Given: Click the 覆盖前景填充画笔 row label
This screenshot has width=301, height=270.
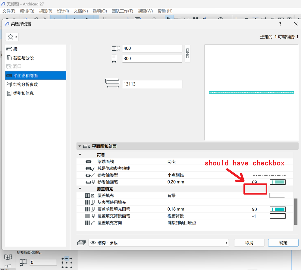Looking at the screenshot, I should pos(114,209).
